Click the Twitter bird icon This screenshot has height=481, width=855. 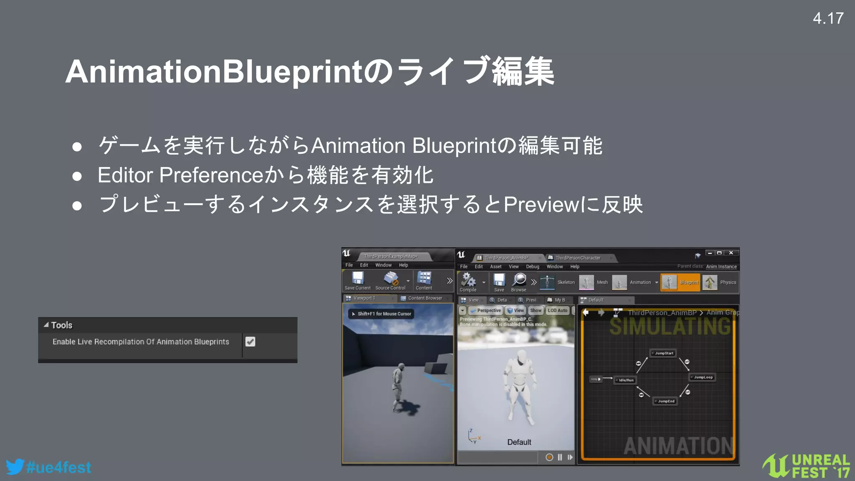pos(15,467)
